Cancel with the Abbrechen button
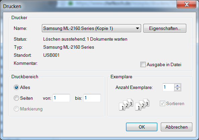The height and width of the screenshot is (140, 199). [177, 127]
